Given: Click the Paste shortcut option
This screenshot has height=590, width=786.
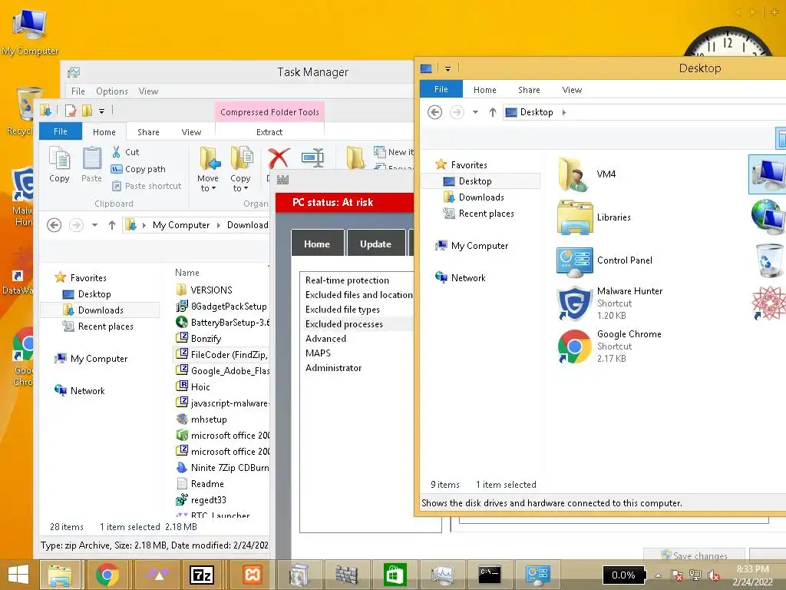Looking at the screenshot, I should coord(147,186).
